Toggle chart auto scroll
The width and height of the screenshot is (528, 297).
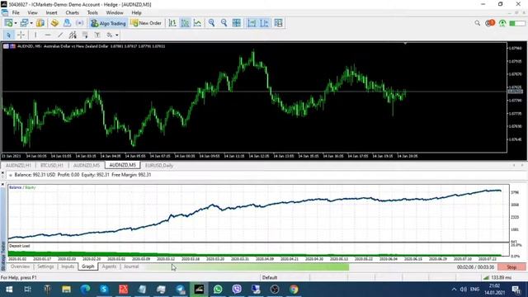(x=252, y=23)
